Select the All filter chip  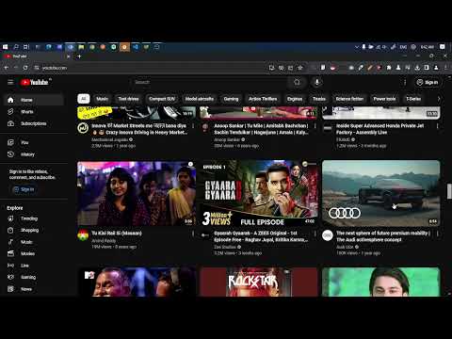point(84,99)
